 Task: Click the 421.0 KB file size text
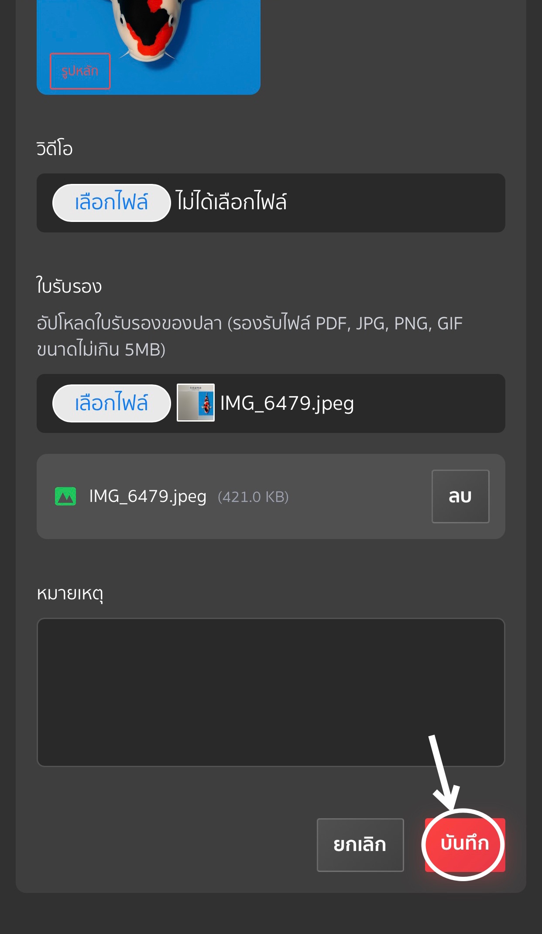(x=253, y=497)
